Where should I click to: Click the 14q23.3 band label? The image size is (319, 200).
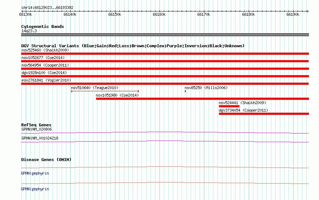[29, 31]
